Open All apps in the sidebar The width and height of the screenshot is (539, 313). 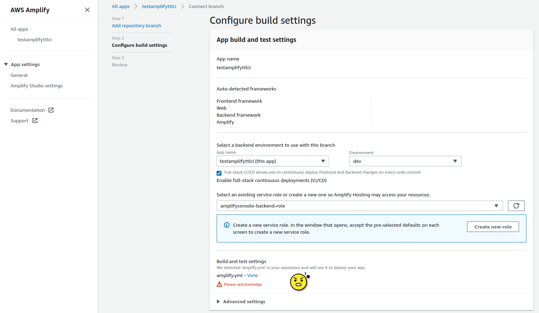(x=19, y=29)
